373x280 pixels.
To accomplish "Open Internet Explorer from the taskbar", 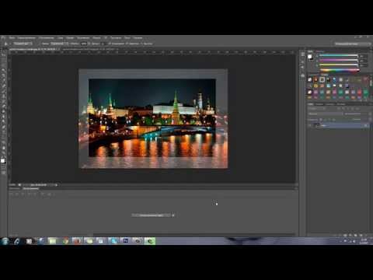I will click(x=17, y=241).
